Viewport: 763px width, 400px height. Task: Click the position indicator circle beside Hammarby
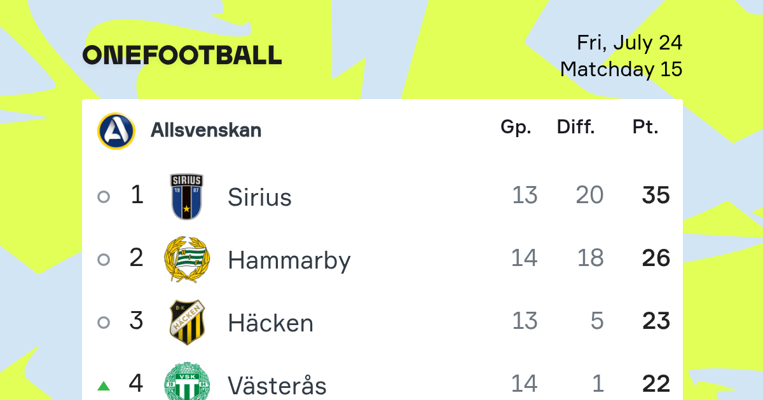(104, 260)
